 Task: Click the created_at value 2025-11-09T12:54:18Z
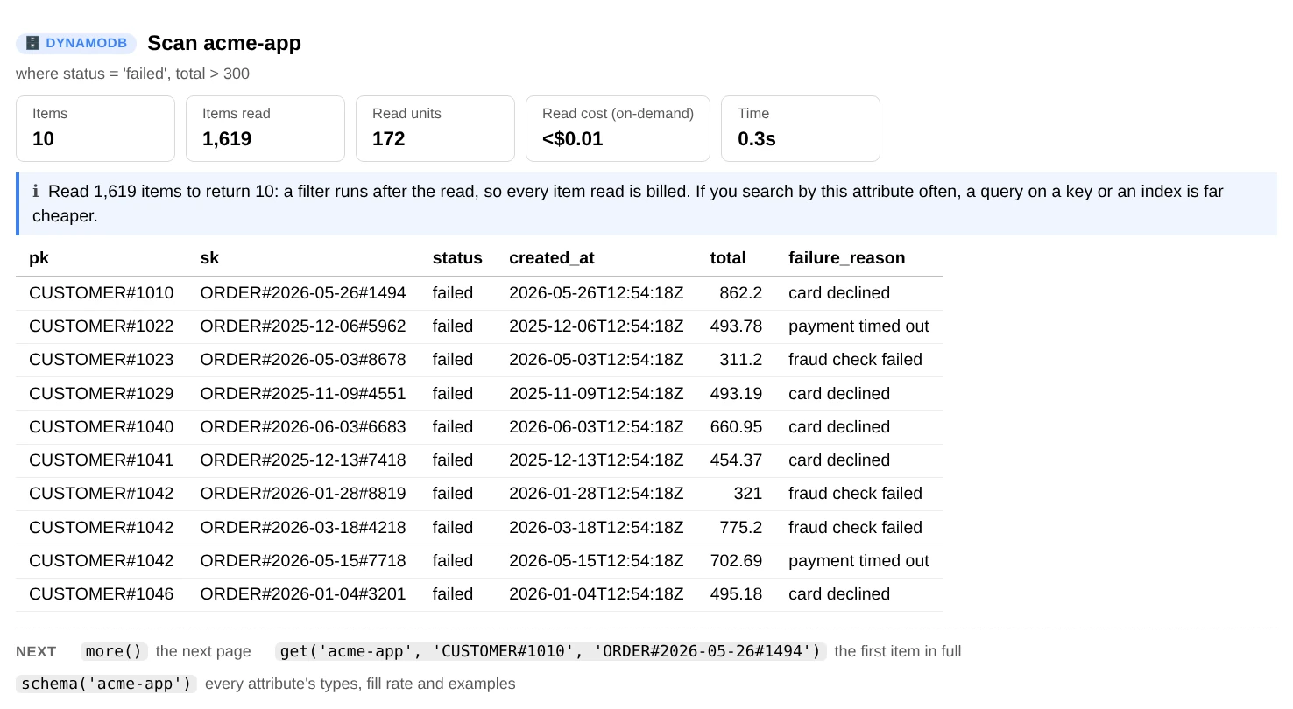[x=597, y=394]
